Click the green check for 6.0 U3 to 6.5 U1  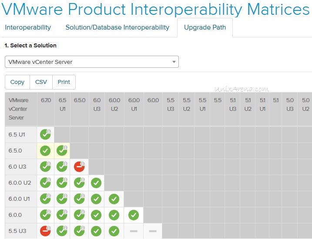pos(62,167)
